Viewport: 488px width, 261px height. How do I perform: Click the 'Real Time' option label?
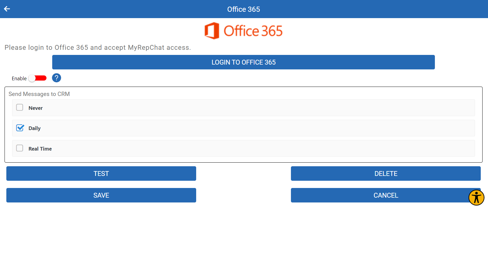[x=40, y=149]
